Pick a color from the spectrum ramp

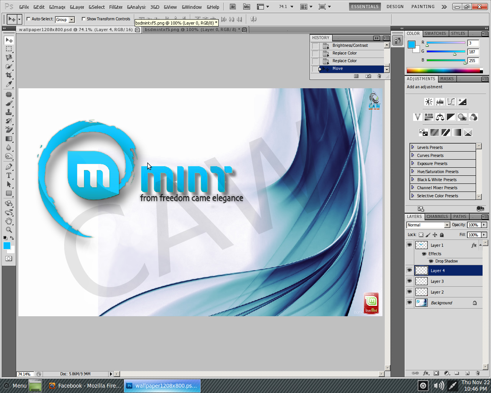click(443, 71)
